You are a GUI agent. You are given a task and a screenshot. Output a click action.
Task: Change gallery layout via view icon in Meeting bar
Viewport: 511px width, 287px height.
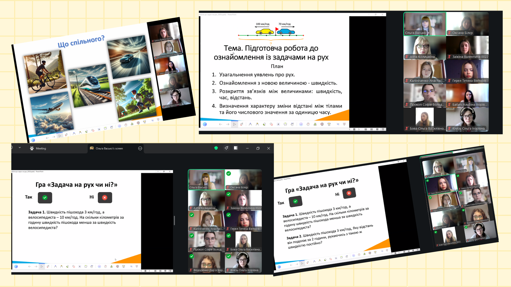click(236, 148)
